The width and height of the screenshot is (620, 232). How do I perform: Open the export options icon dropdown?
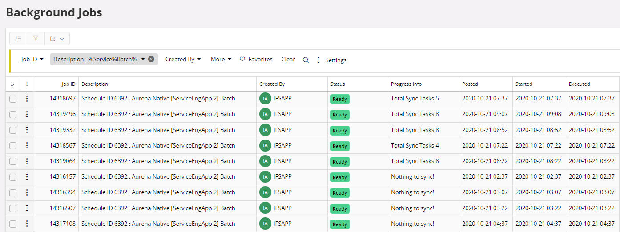(x=57, y=39)
